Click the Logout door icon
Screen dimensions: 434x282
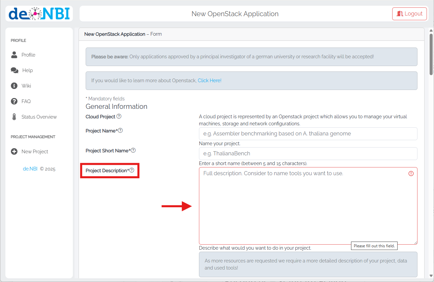(400, 14)
